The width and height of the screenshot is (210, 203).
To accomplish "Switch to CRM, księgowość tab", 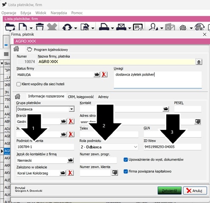I will 81,97.
